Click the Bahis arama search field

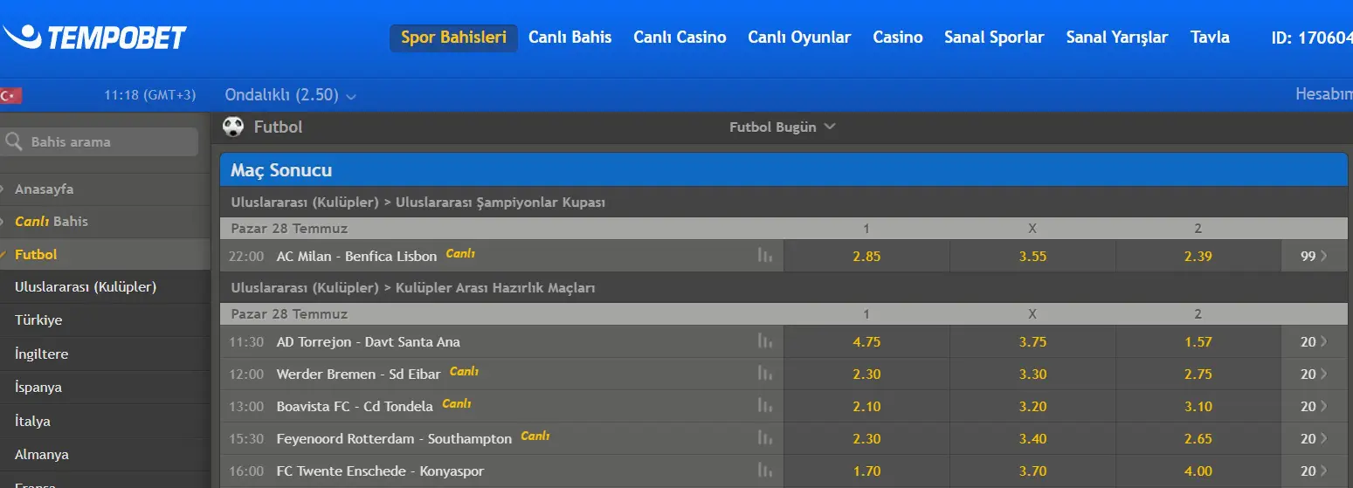click(x=100, y=141)
